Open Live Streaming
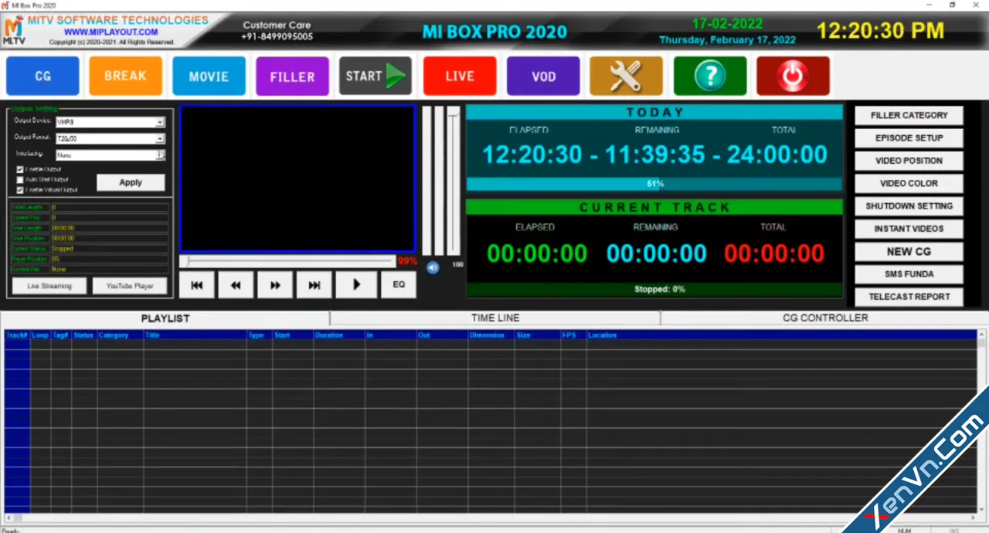The height and width of the screenshot is (533, 989). pos(49,286)
